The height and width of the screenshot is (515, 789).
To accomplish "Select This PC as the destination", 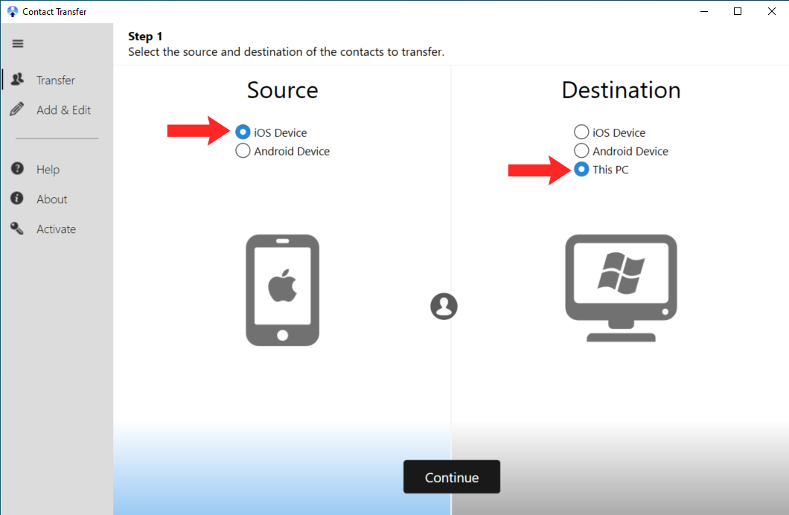I will (601, 170).
